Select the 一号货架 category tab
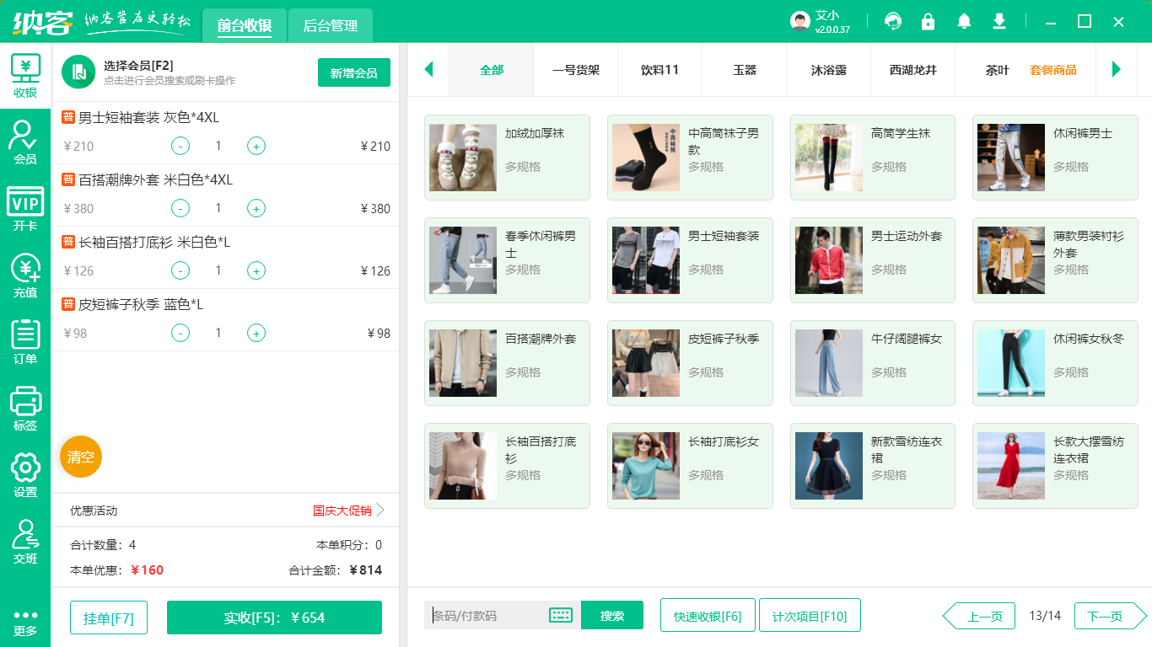Screen dimensions: 1152x647 [576, 70]
